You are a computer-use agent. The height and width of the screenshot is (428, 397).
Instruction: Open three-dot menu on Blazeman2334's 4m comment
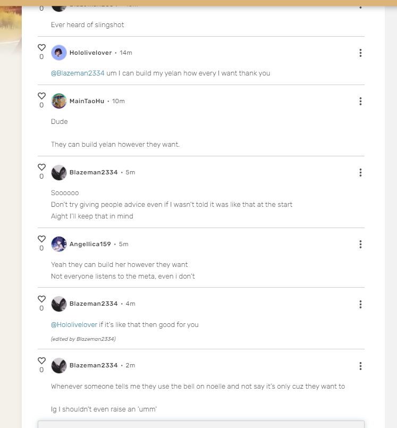click(x=360, y=304)
